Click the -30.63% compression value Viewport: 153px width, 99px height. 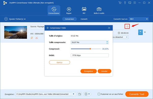click(105, 49)
